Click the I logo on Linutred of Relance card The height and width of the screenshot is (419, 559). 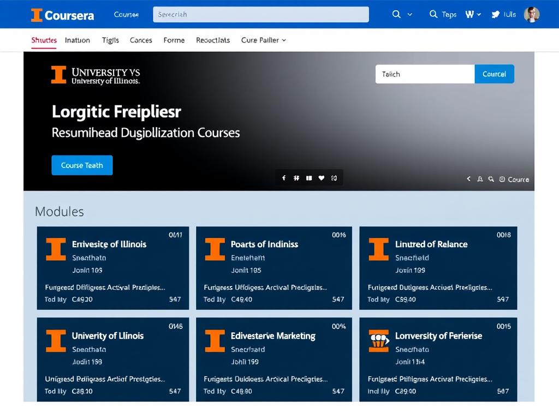coord(379,249)
